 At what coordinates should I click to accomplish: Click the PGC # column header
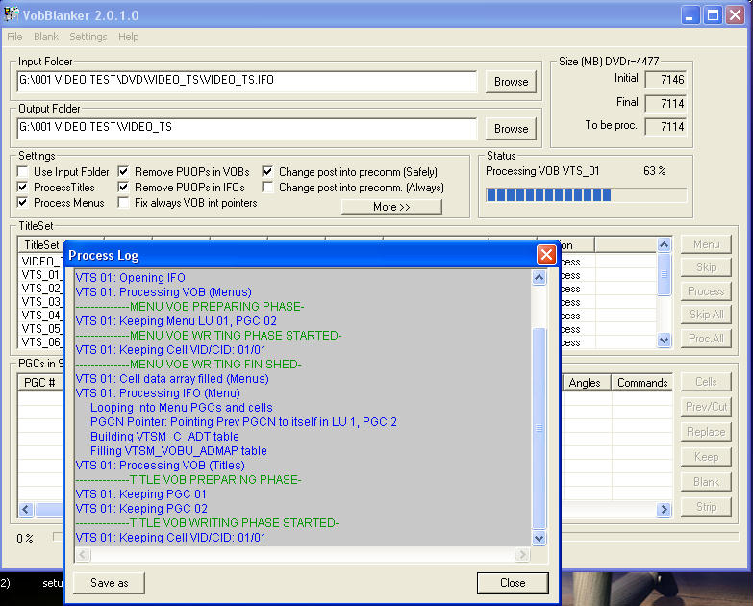coord(40,382)
